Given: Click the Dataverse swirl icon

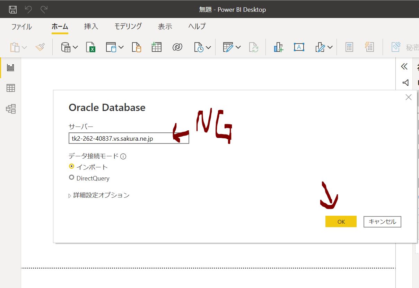Looking at the screenshot, I should tap(177, 47).
